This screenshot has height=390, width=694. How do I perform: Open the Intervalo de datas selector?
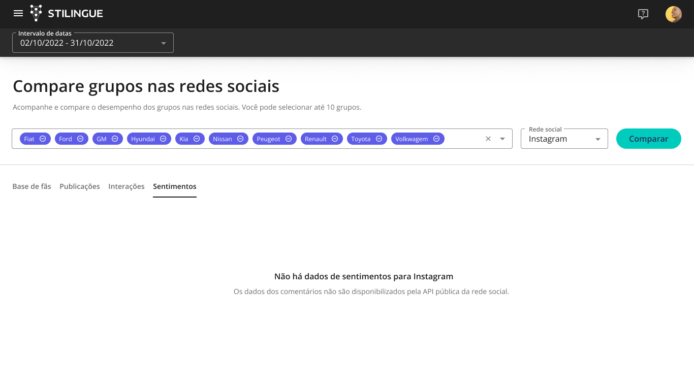click(92, 43)
